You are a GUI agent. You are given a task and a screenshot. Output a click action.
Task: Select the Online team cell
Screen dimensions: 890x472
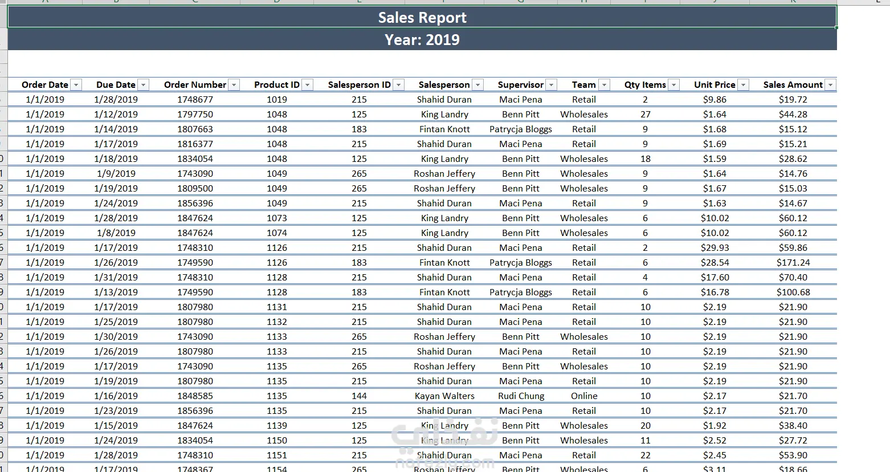pyautogui.click(x=584, y=396)
